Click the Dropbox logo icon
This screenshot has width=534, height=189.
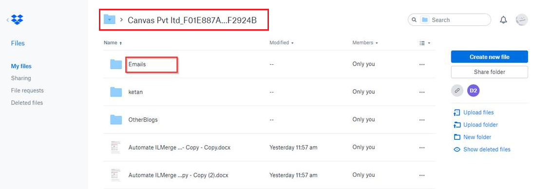point(17,20)
